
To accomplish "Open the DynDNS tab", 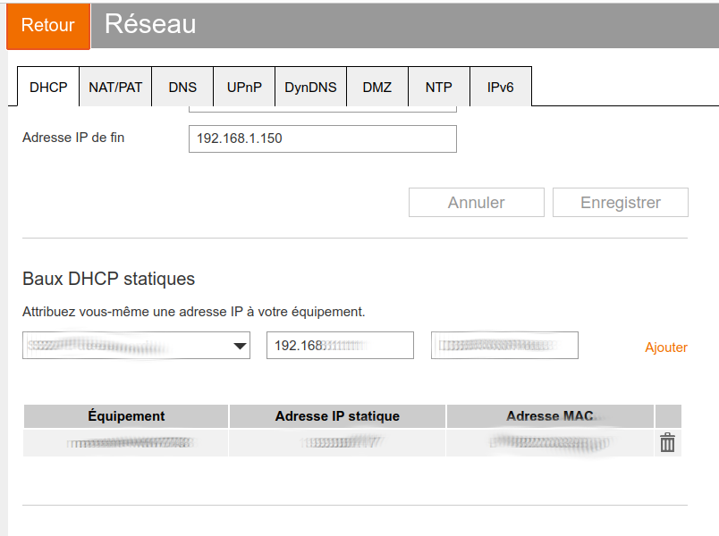I will pos(310,88).
